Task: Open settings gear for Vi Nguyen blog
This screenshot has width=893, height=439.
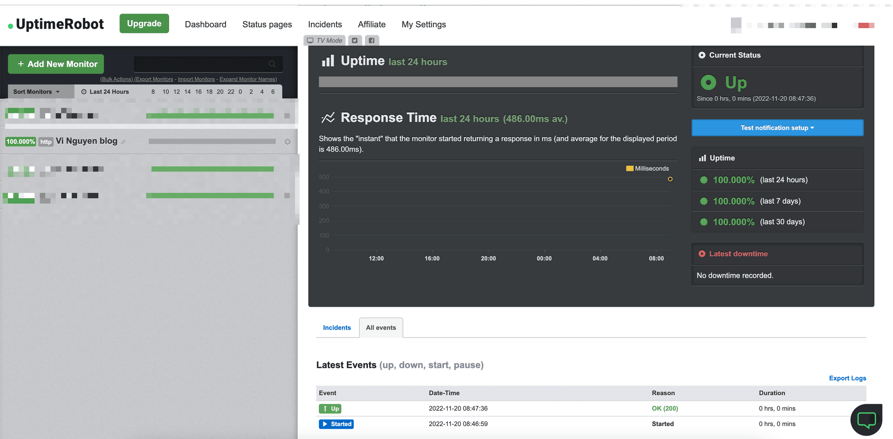Action: coord(288,142)
